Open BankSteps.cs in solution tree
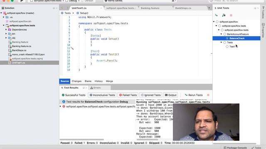Viewport: 266px width, 149px height. tap(19, 50)
